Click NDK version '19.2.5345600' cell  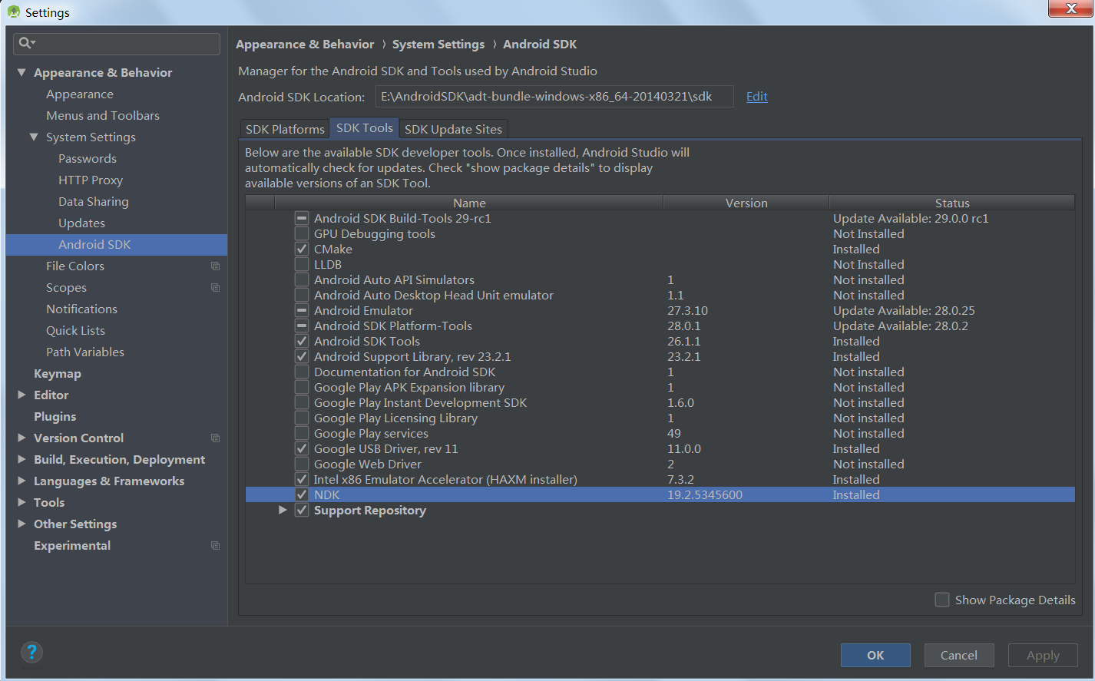tap(705, 495)
